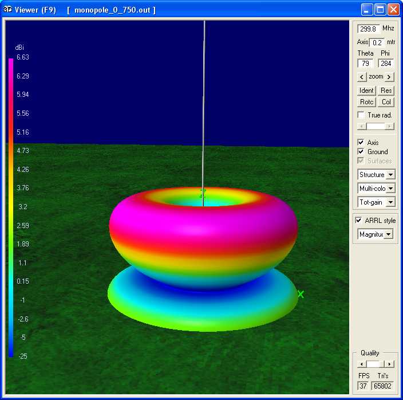
Task: Enable the True rad. checkbox
Action: [x=361, y=115]
